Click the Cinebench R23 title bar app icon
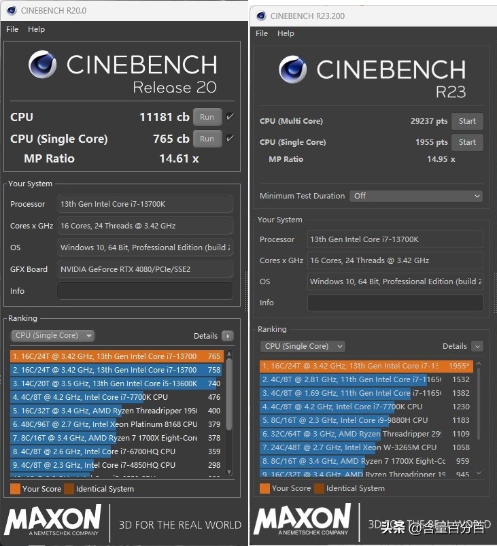497x546 pixels. pos(261,16)
